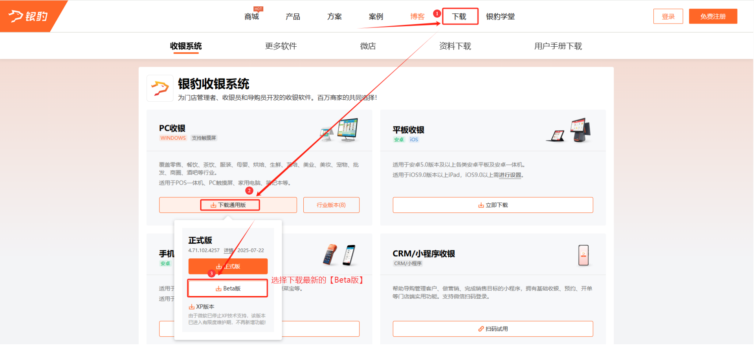Click the 银豹 logo in header
754x347 pixels.
point(28,16)
